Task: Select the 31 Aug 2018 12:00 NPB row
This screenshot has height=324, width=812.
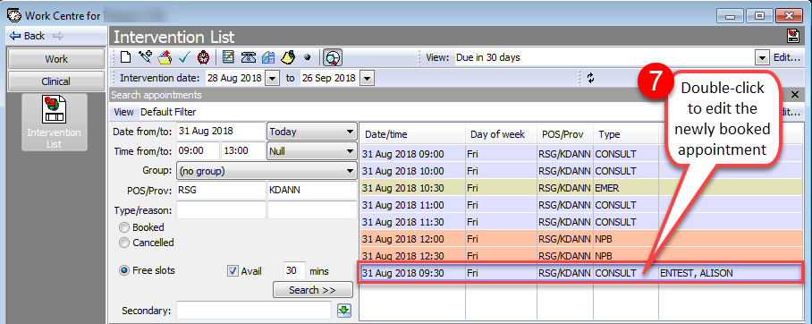Action: click(580, 239)
